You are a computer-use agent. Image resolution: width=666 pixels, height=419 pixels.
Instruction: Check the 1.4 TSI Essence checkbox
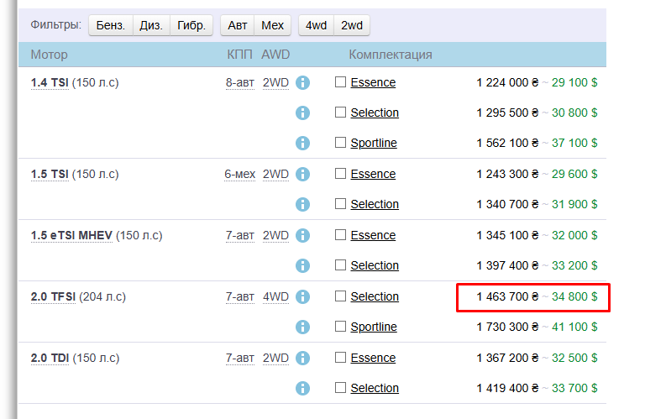click(x=340, y=82)
